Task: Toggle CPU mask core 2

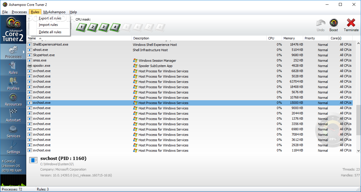Action: click(x=93, y=27)
